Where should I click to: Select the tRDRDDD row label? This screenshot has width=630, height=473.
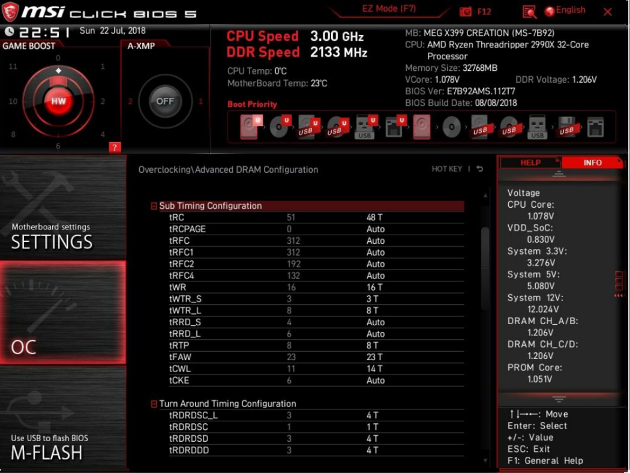tap(189, 451)
